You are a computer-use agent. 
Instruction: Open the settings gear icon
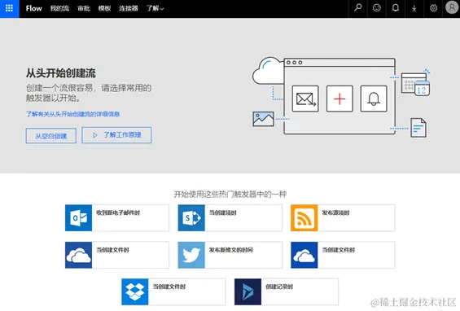coord(433,8)
